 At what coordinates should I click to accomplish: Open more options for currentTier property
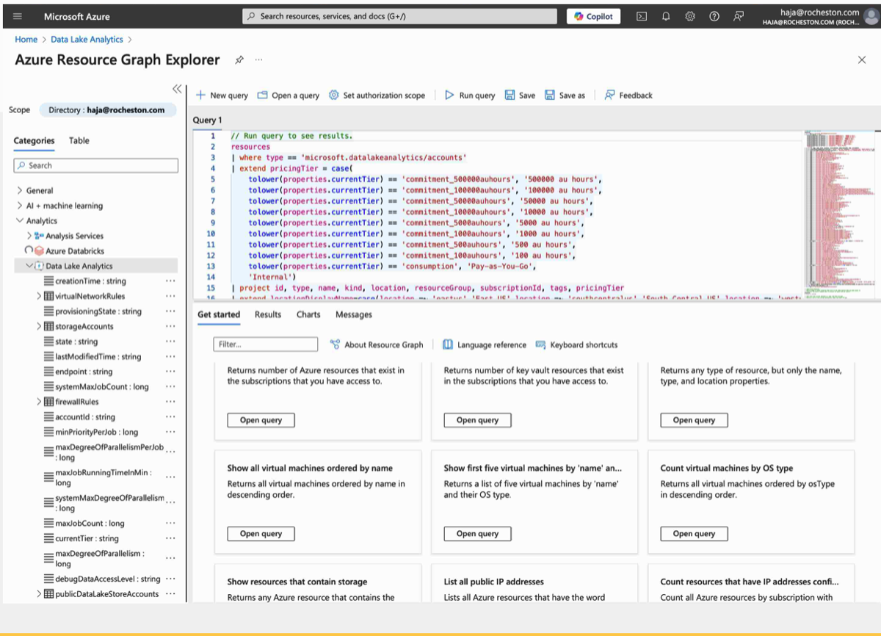170,538
